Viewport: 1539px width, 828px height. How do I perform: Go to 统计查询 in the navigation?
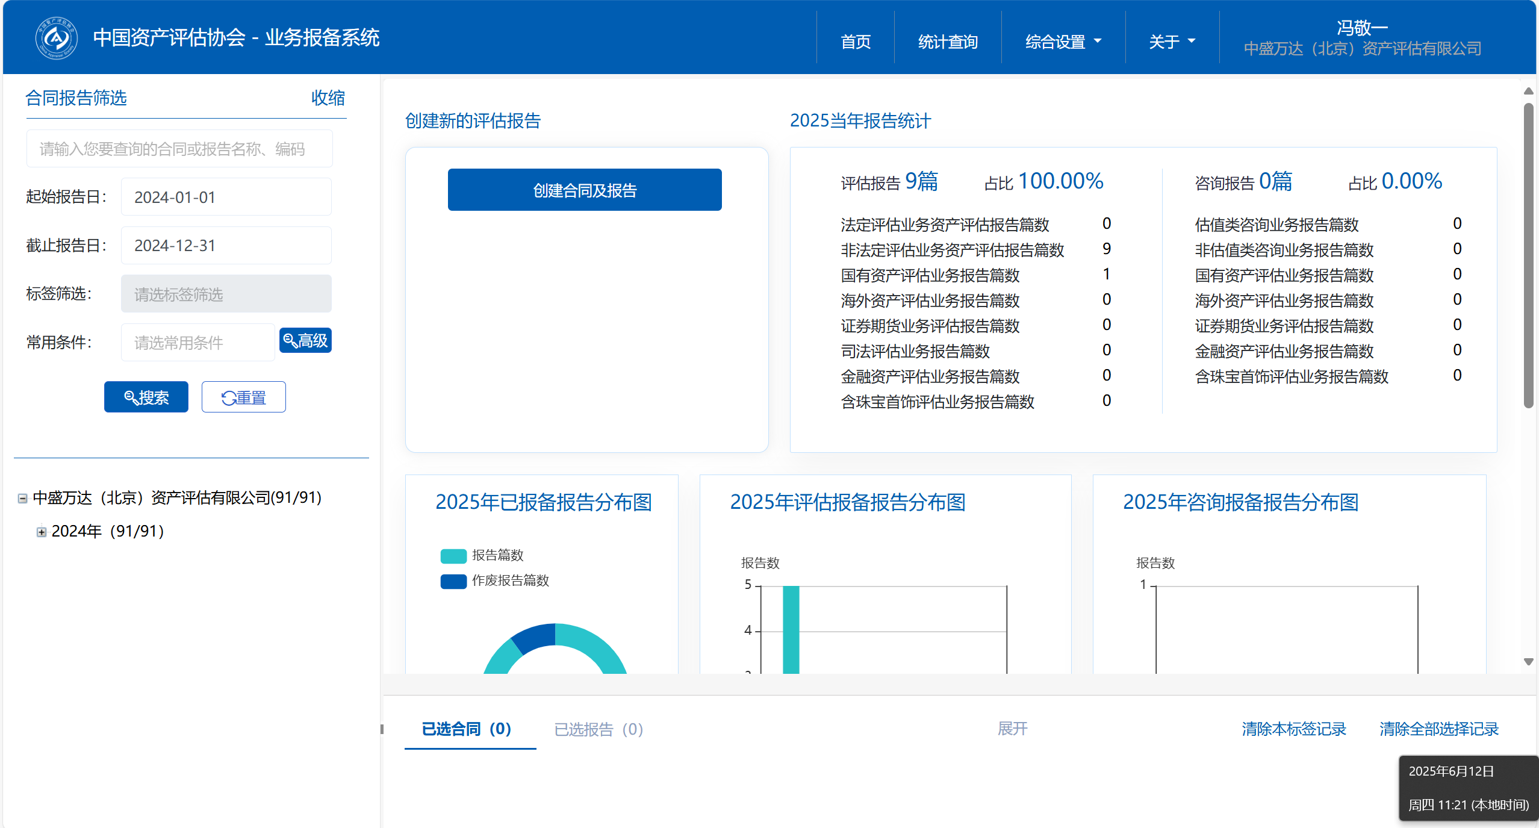click(x=948, y=42)
